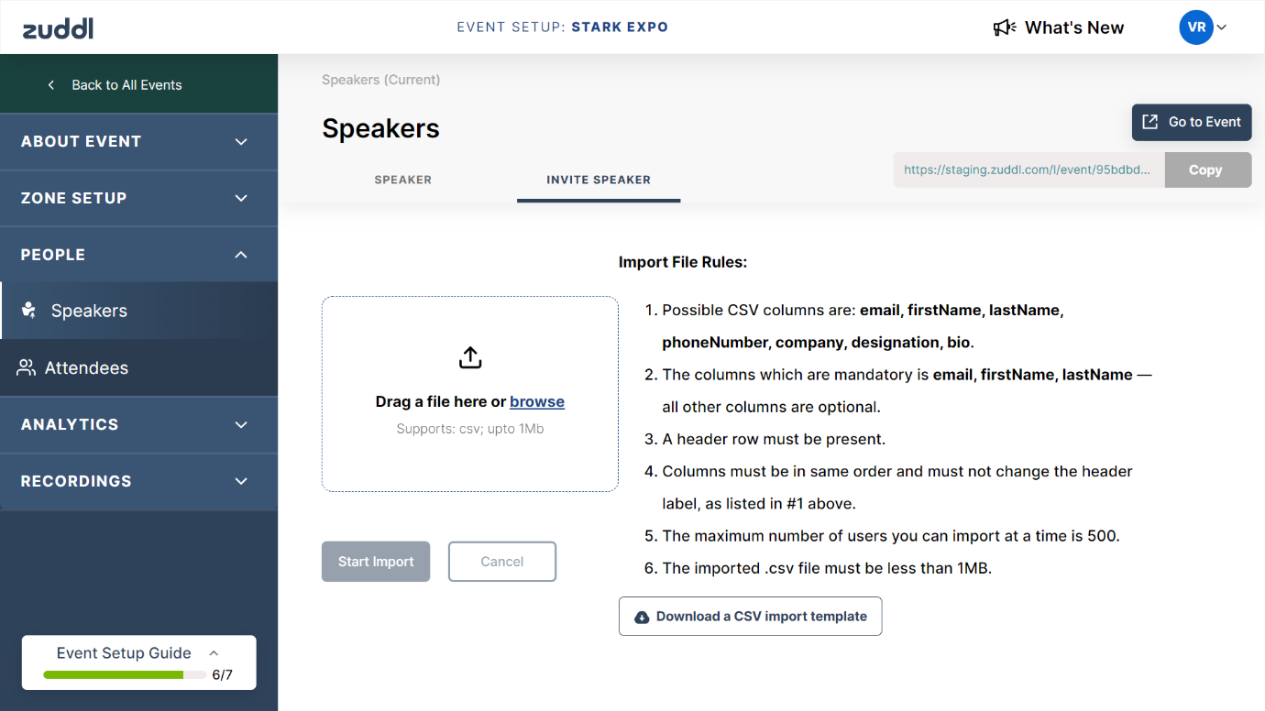Collapse the People section
The image size is (1265, 711).
[x=241, y=255]
